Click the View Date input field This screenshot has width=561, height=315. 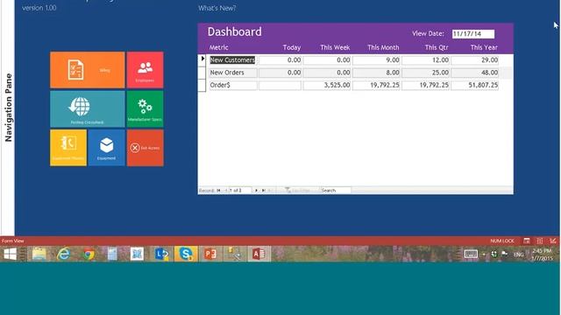tap(473, 34)
